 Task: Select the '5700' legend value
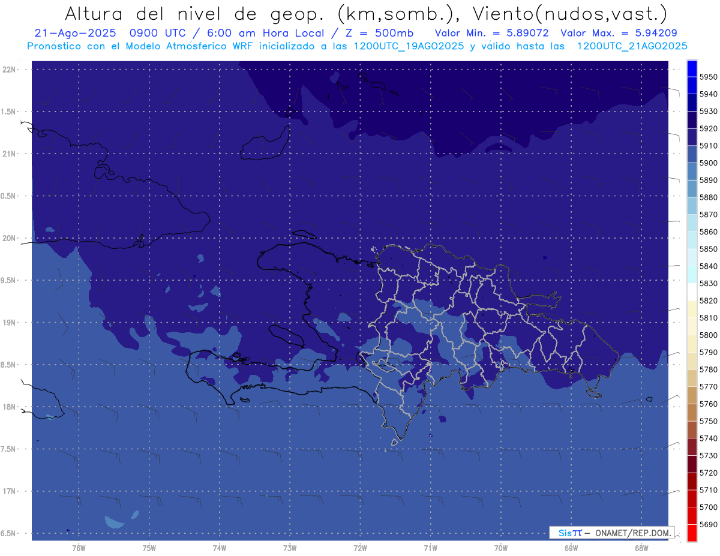click(709, 507)
